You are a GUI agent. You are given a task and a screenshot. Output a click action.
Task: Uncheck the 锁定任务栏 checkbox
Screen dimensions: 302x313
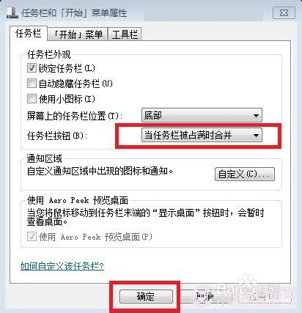[32, 68]
